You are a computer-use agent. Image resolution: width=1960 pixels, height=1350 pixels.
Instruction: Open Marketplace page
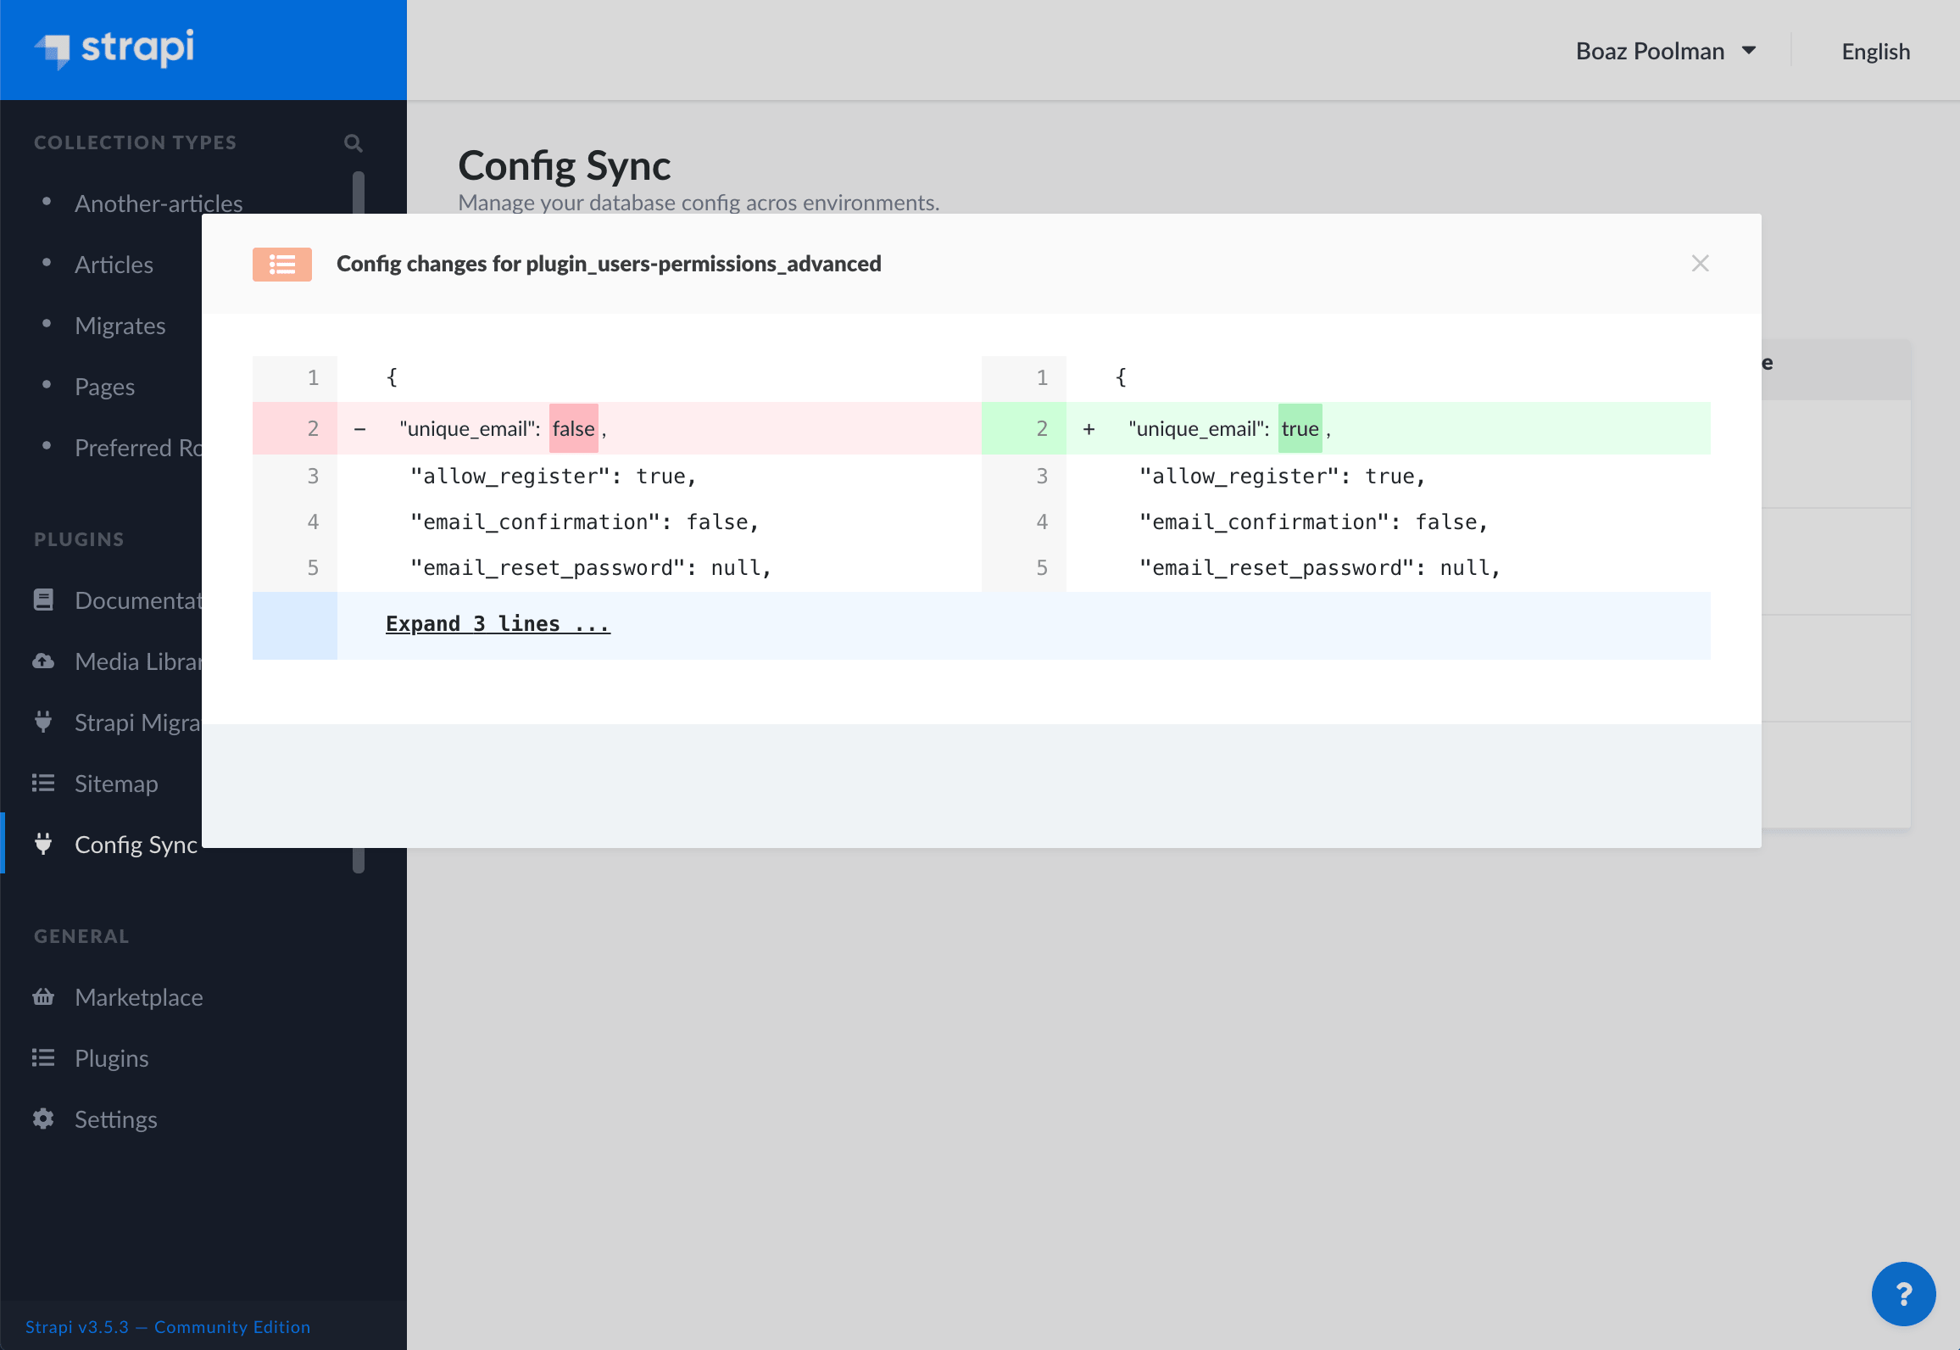pyautogui.click(x=139, y=997)
